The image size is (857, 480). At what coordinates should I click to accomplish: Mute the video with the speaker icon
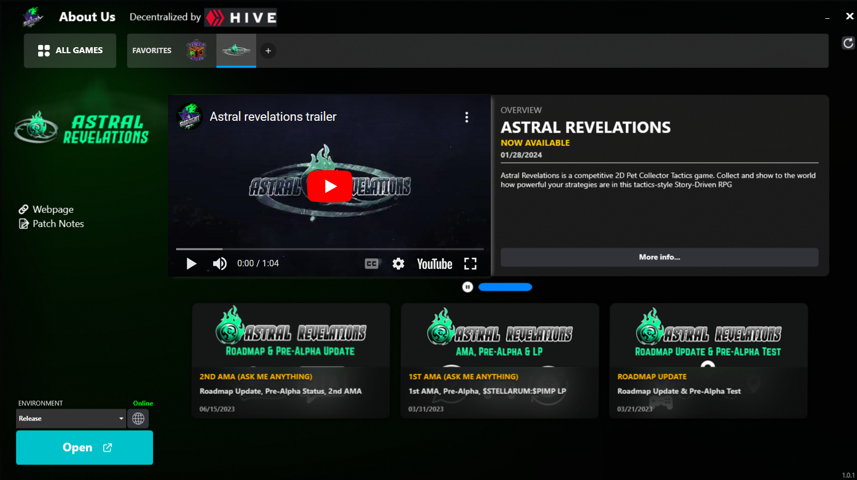[x=220, y=264]
